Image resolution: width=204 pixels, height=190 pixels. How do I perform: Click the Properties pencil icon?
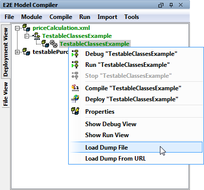coord(75,111)
